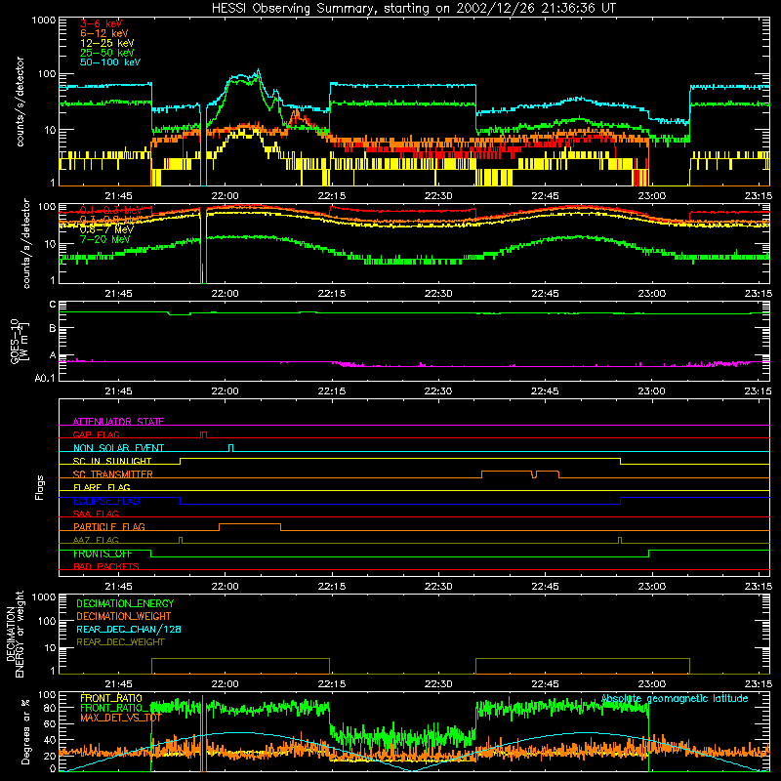Image resolution: width=781 pixels, height=781 pixels.
Task: Click the green 7-20 MeV legend label
Action: point(105,239)
